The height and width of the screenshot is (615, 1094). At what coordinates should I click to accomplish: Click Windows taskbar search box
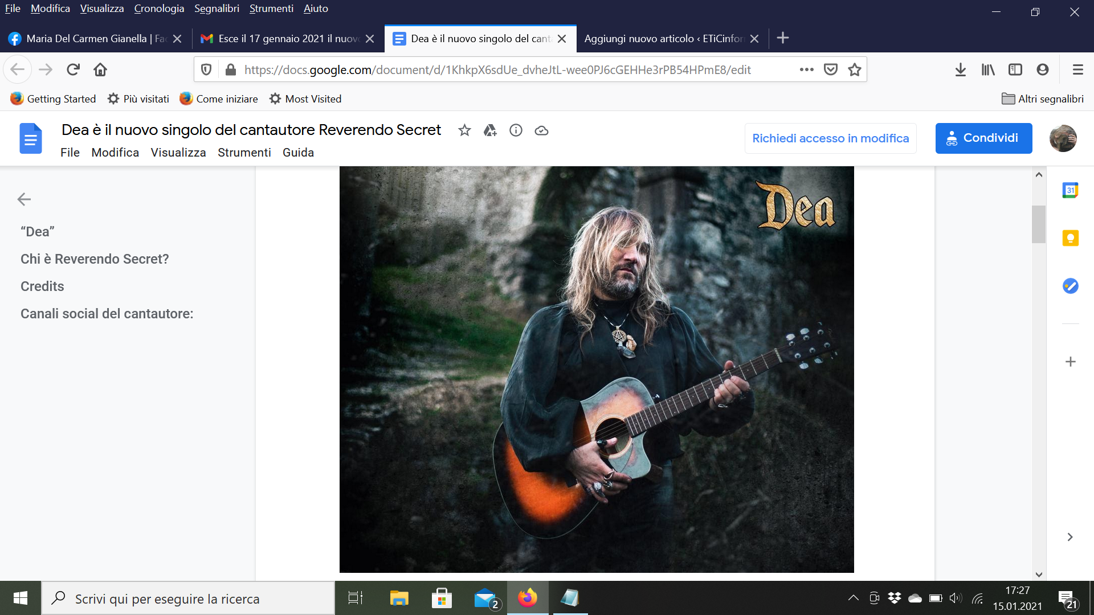(188, 598)
